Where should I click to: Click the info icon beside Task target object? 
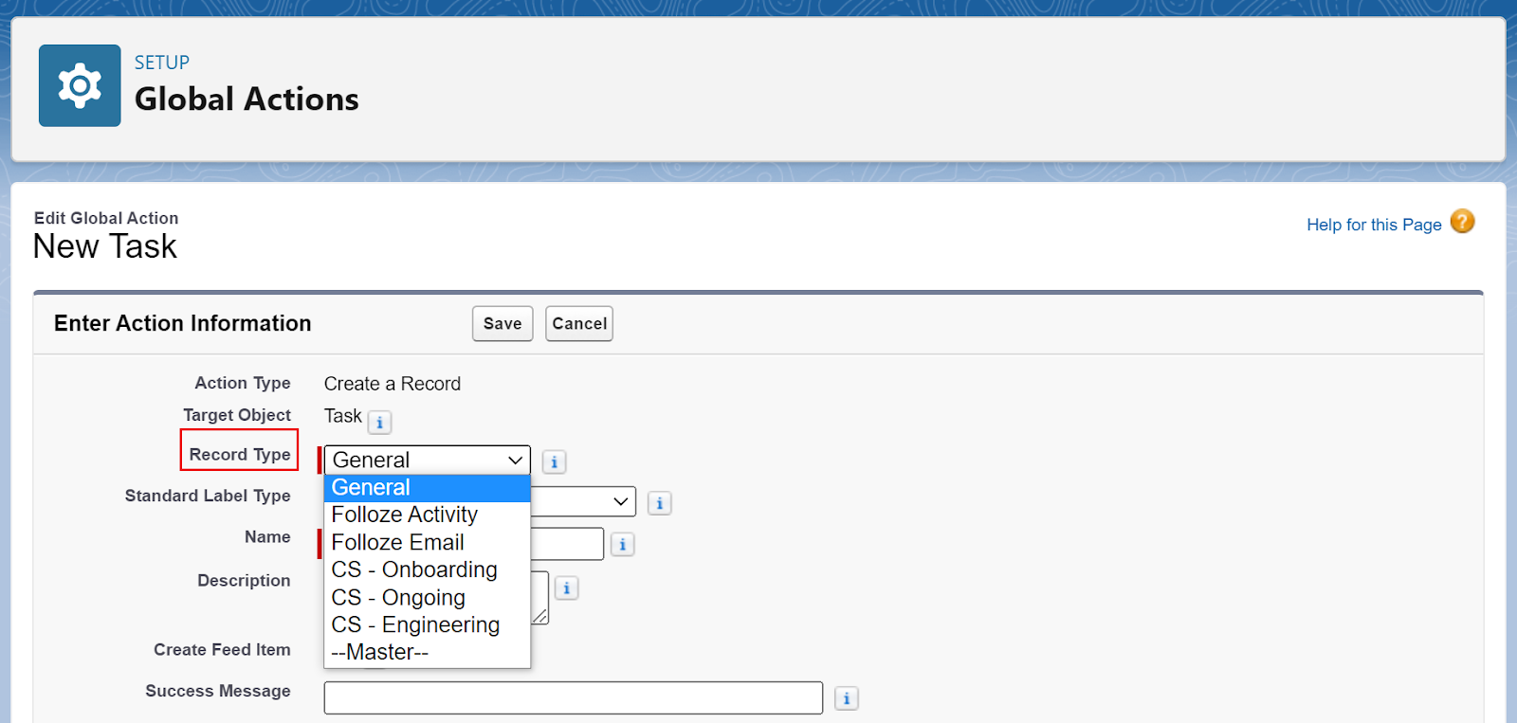[x=379, y=423]
